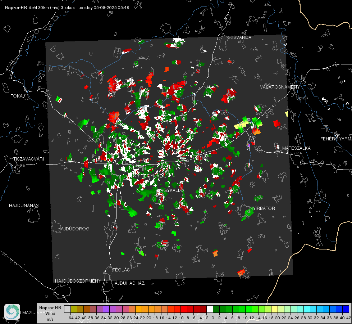Click the NYÍREGYHÁZA label at the radar center
352x324 pixels.
pyautogui.click(x=148, y=176)
